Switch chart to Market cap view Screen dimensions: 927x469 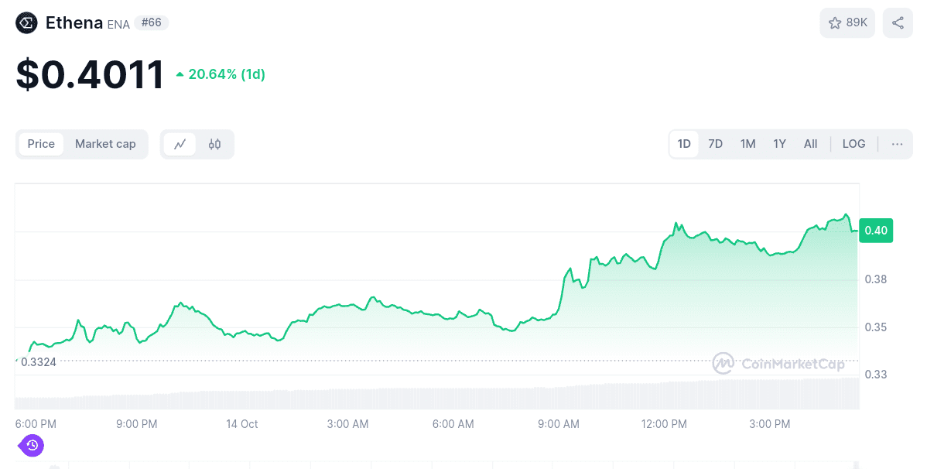coord(105,144)
